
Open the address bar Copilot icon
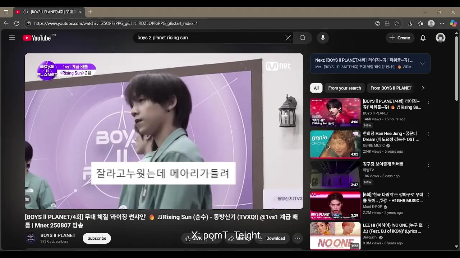point(377,23)
